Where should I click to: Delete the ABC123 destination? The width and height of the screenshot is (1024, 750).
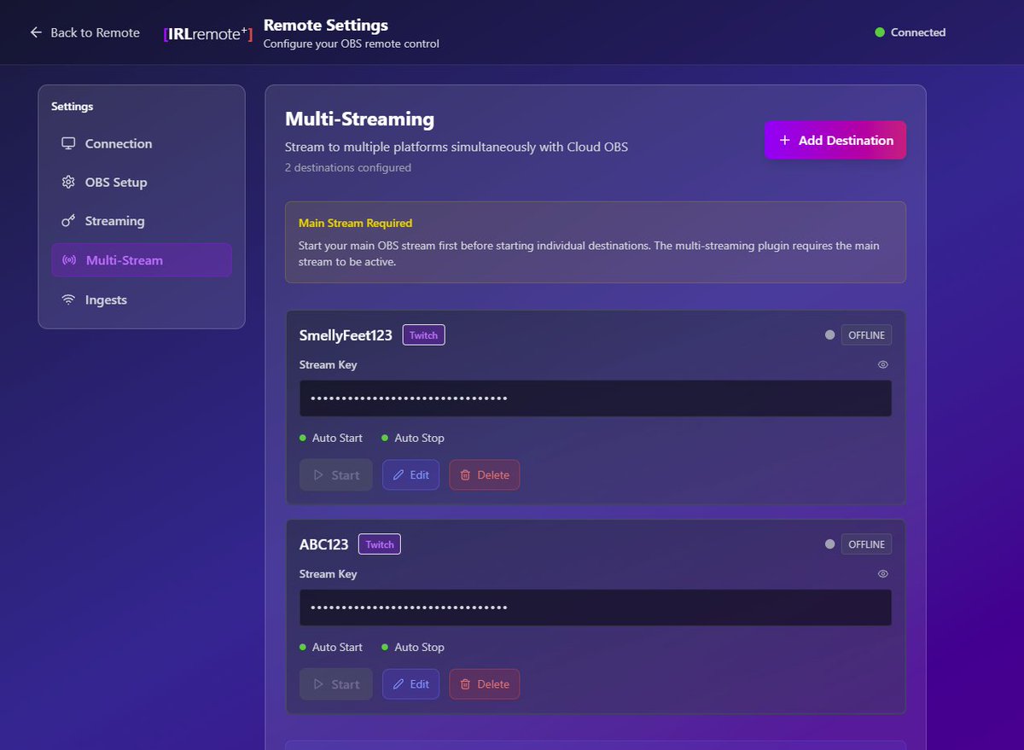(x=485, y=684)
